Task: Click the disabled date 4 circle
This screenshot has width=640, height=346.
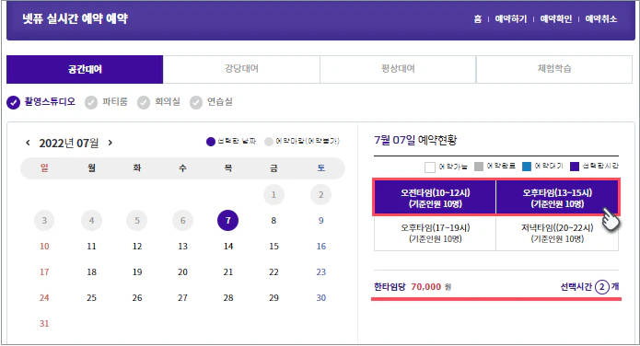Action: pyautogui.click(x=91, y=220)
